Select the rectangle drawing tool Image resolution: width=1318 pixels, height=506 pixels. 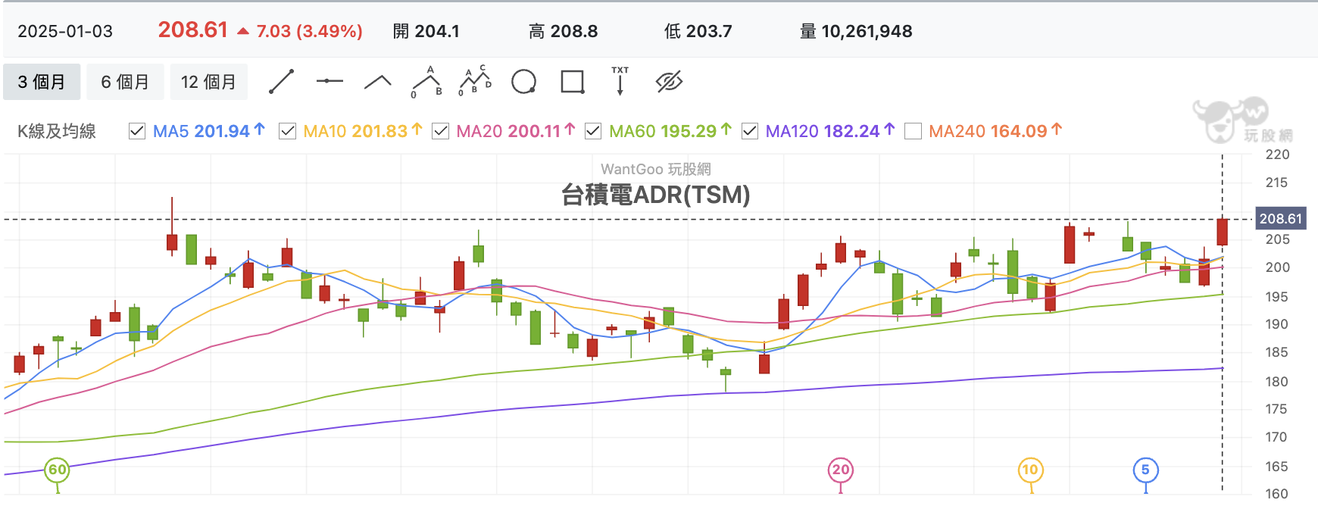[x=573, y=82]
